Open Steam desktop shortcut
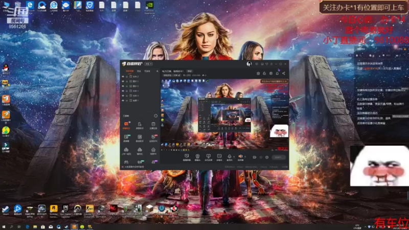 6,210
